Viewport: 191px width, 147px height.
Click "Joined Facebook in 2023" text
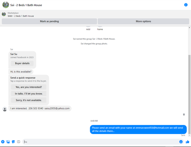click(22, 58)
